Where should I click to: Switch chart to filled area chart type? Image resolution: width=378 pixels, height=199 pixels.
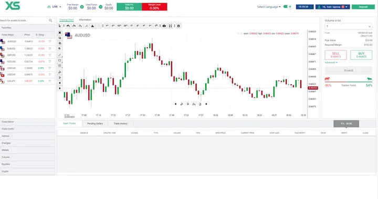point(92,26)
